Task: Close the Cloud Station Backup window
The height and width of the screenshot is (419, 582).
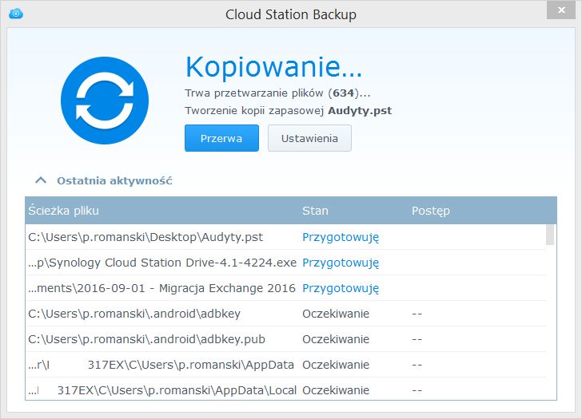Action: (561, 10)
